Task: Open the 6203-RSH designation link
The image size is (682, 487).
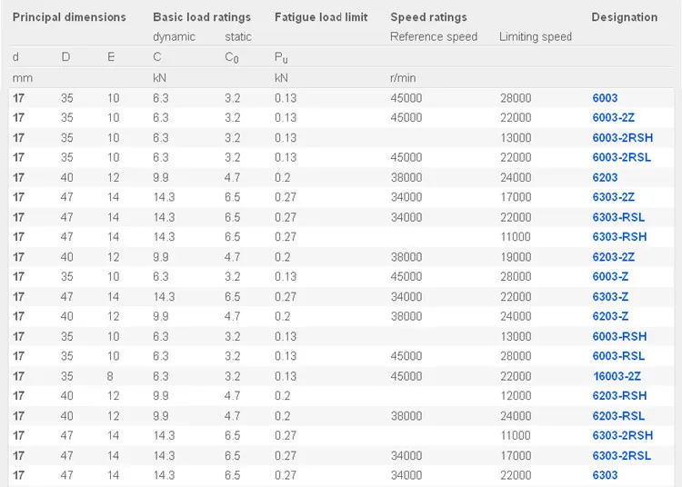Action: coord(619,396)
